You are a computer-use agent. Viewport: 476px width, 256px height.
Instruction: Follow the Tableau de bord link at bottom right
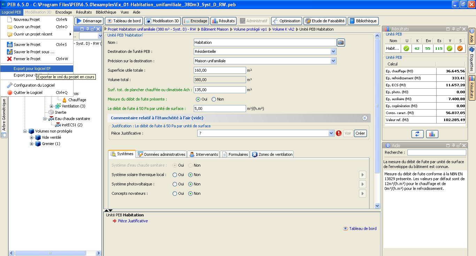pyautogui.click(x=363, y=229)
